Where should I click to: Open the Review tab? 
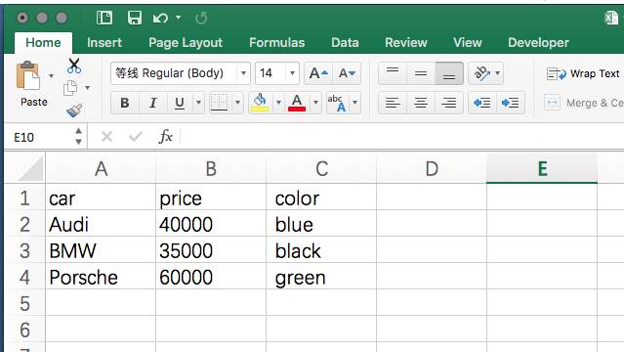(406, 43)
